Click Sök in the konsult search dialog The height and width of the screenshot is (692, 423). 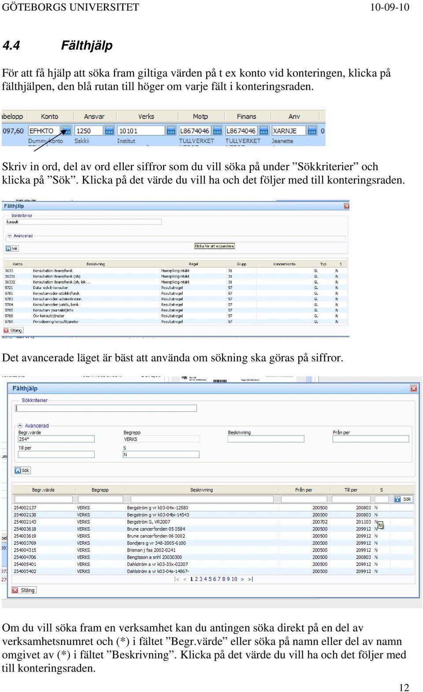tap(12, 249)
